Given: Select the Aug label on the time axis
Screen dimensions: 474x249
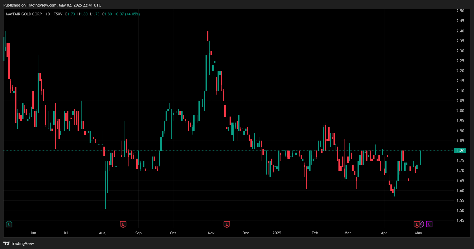Looking at the screenshot, I should (x=102, y=233).
